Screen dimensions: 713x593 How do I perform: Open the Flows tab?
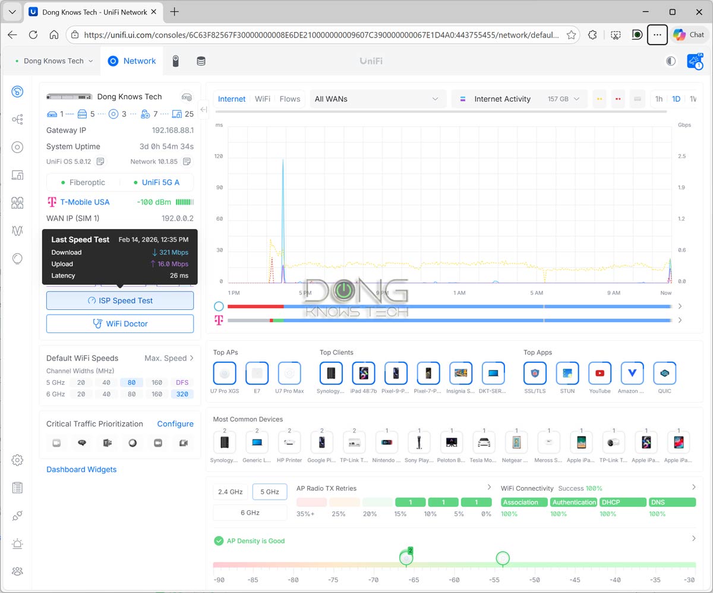(289, 99)
